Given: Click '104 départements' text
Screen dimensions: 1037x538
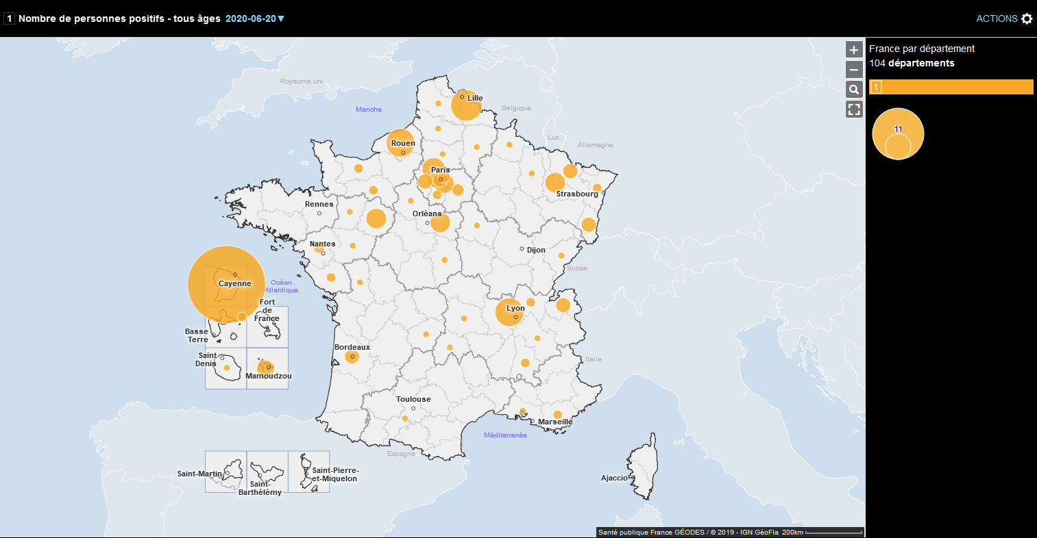Looking at the screenshot, I should [912, 63].
